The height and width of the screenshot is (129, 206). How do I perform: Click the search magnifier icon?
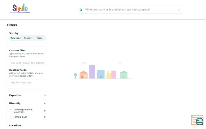click(81, 10)
